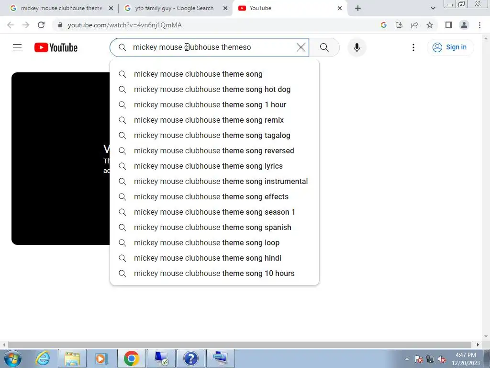Pick suggestion 'theme song tagalog'
Image resolution: width=490 pixels, height=368 pixels.
coord(214,136)
